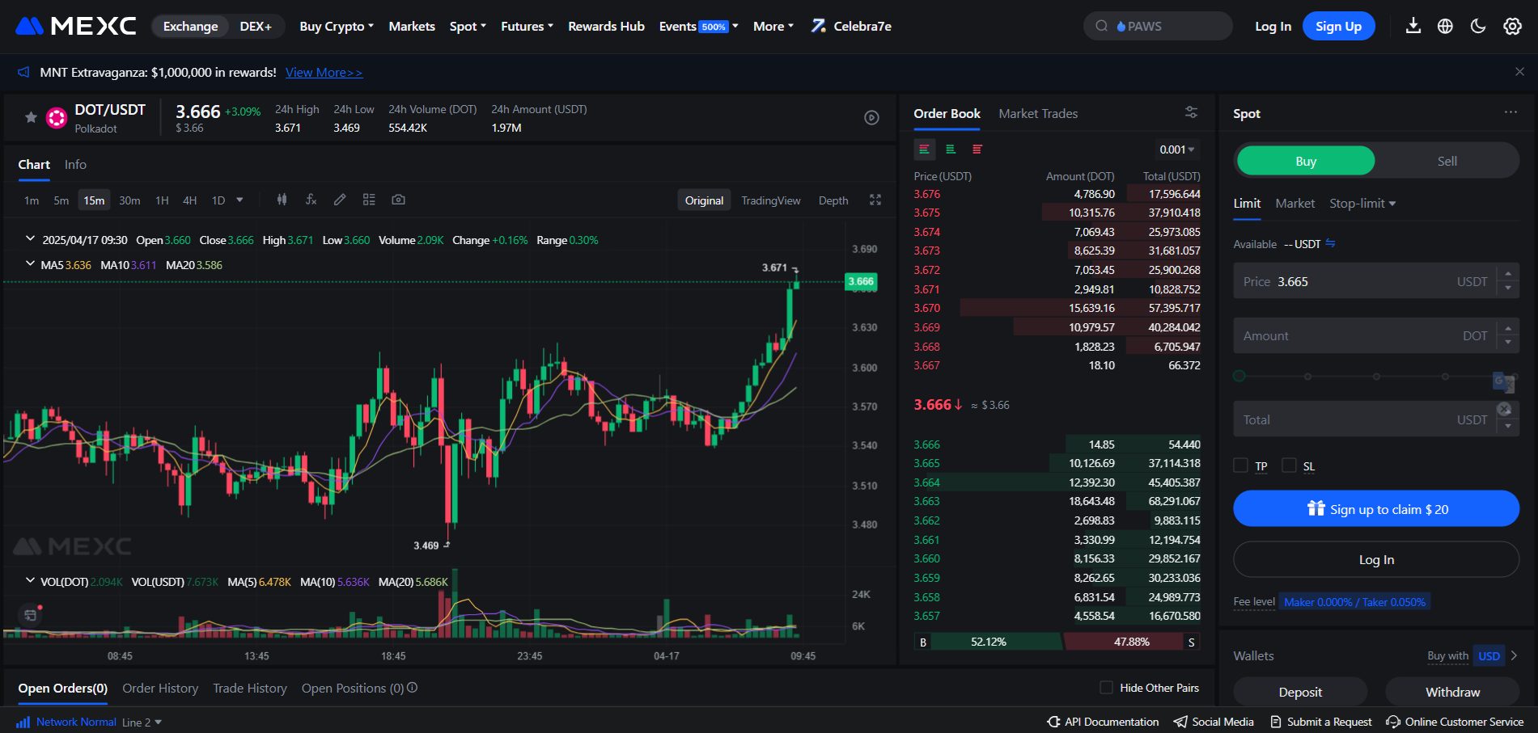Click the order amount percentage slider handle

(1239, 376)
